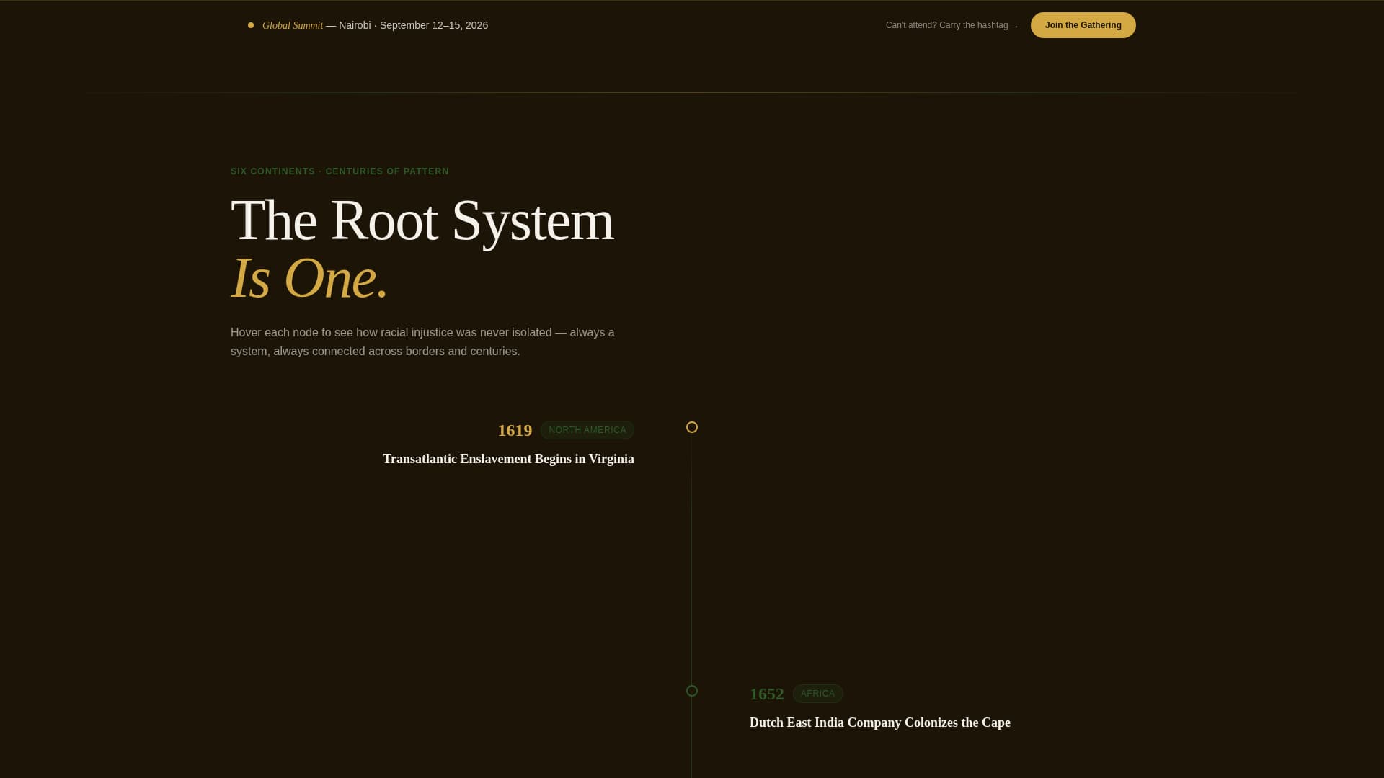Viewport: 1384px width, 778px height.
Task: Click the heading The Root System
Action: point(422,220)
